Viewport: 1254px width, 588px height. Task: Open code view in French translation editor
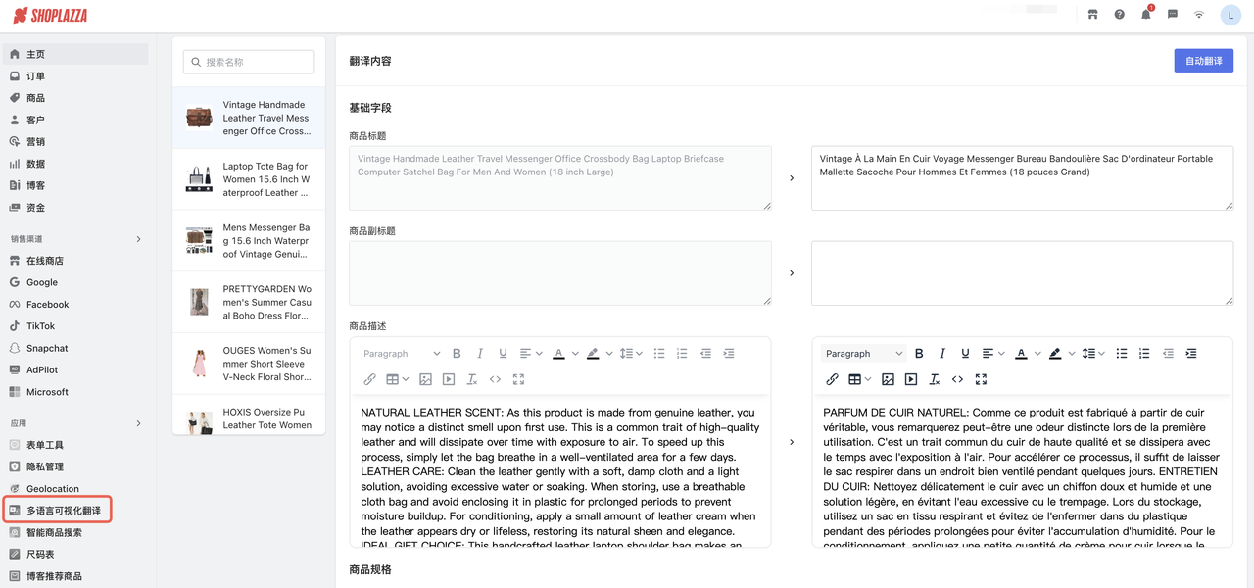coord(957,379)
